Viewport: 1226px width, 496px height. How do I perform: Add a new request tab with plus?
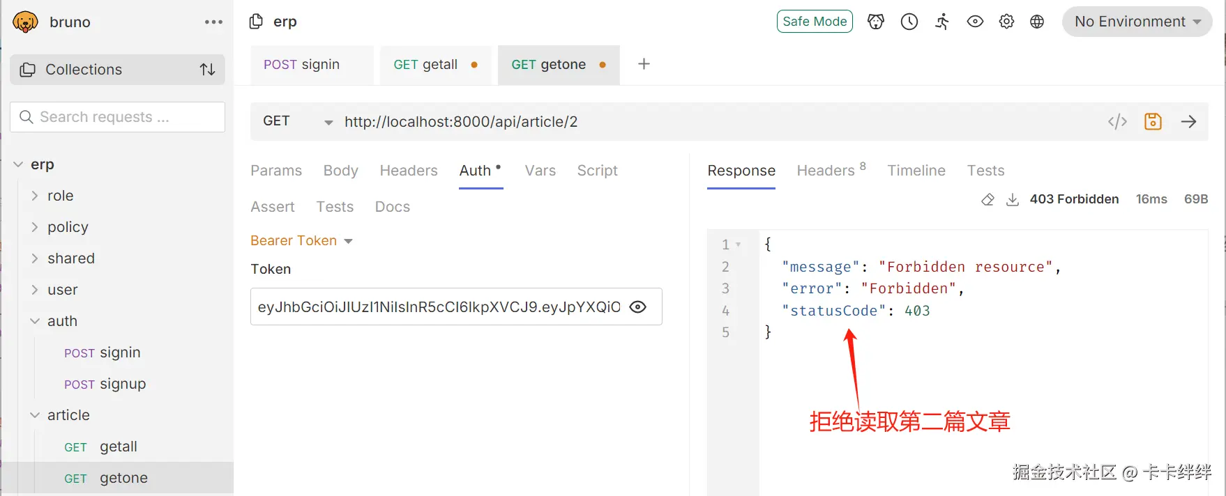tap(644, 64)
